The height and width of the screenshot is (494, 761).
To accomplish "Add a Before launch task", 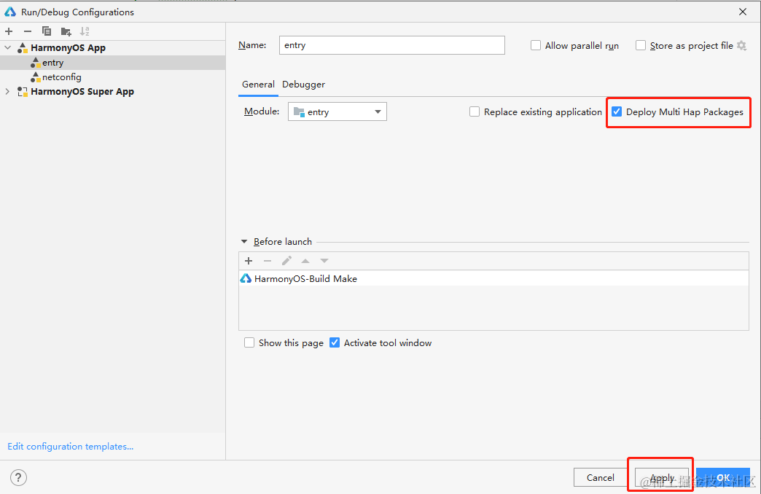I will pos(249,261).
